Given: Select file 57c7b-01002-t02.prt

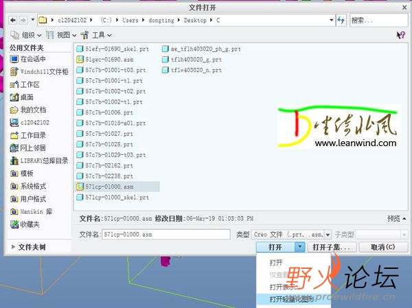Looking at the screenshot, I should click(111, 91).
